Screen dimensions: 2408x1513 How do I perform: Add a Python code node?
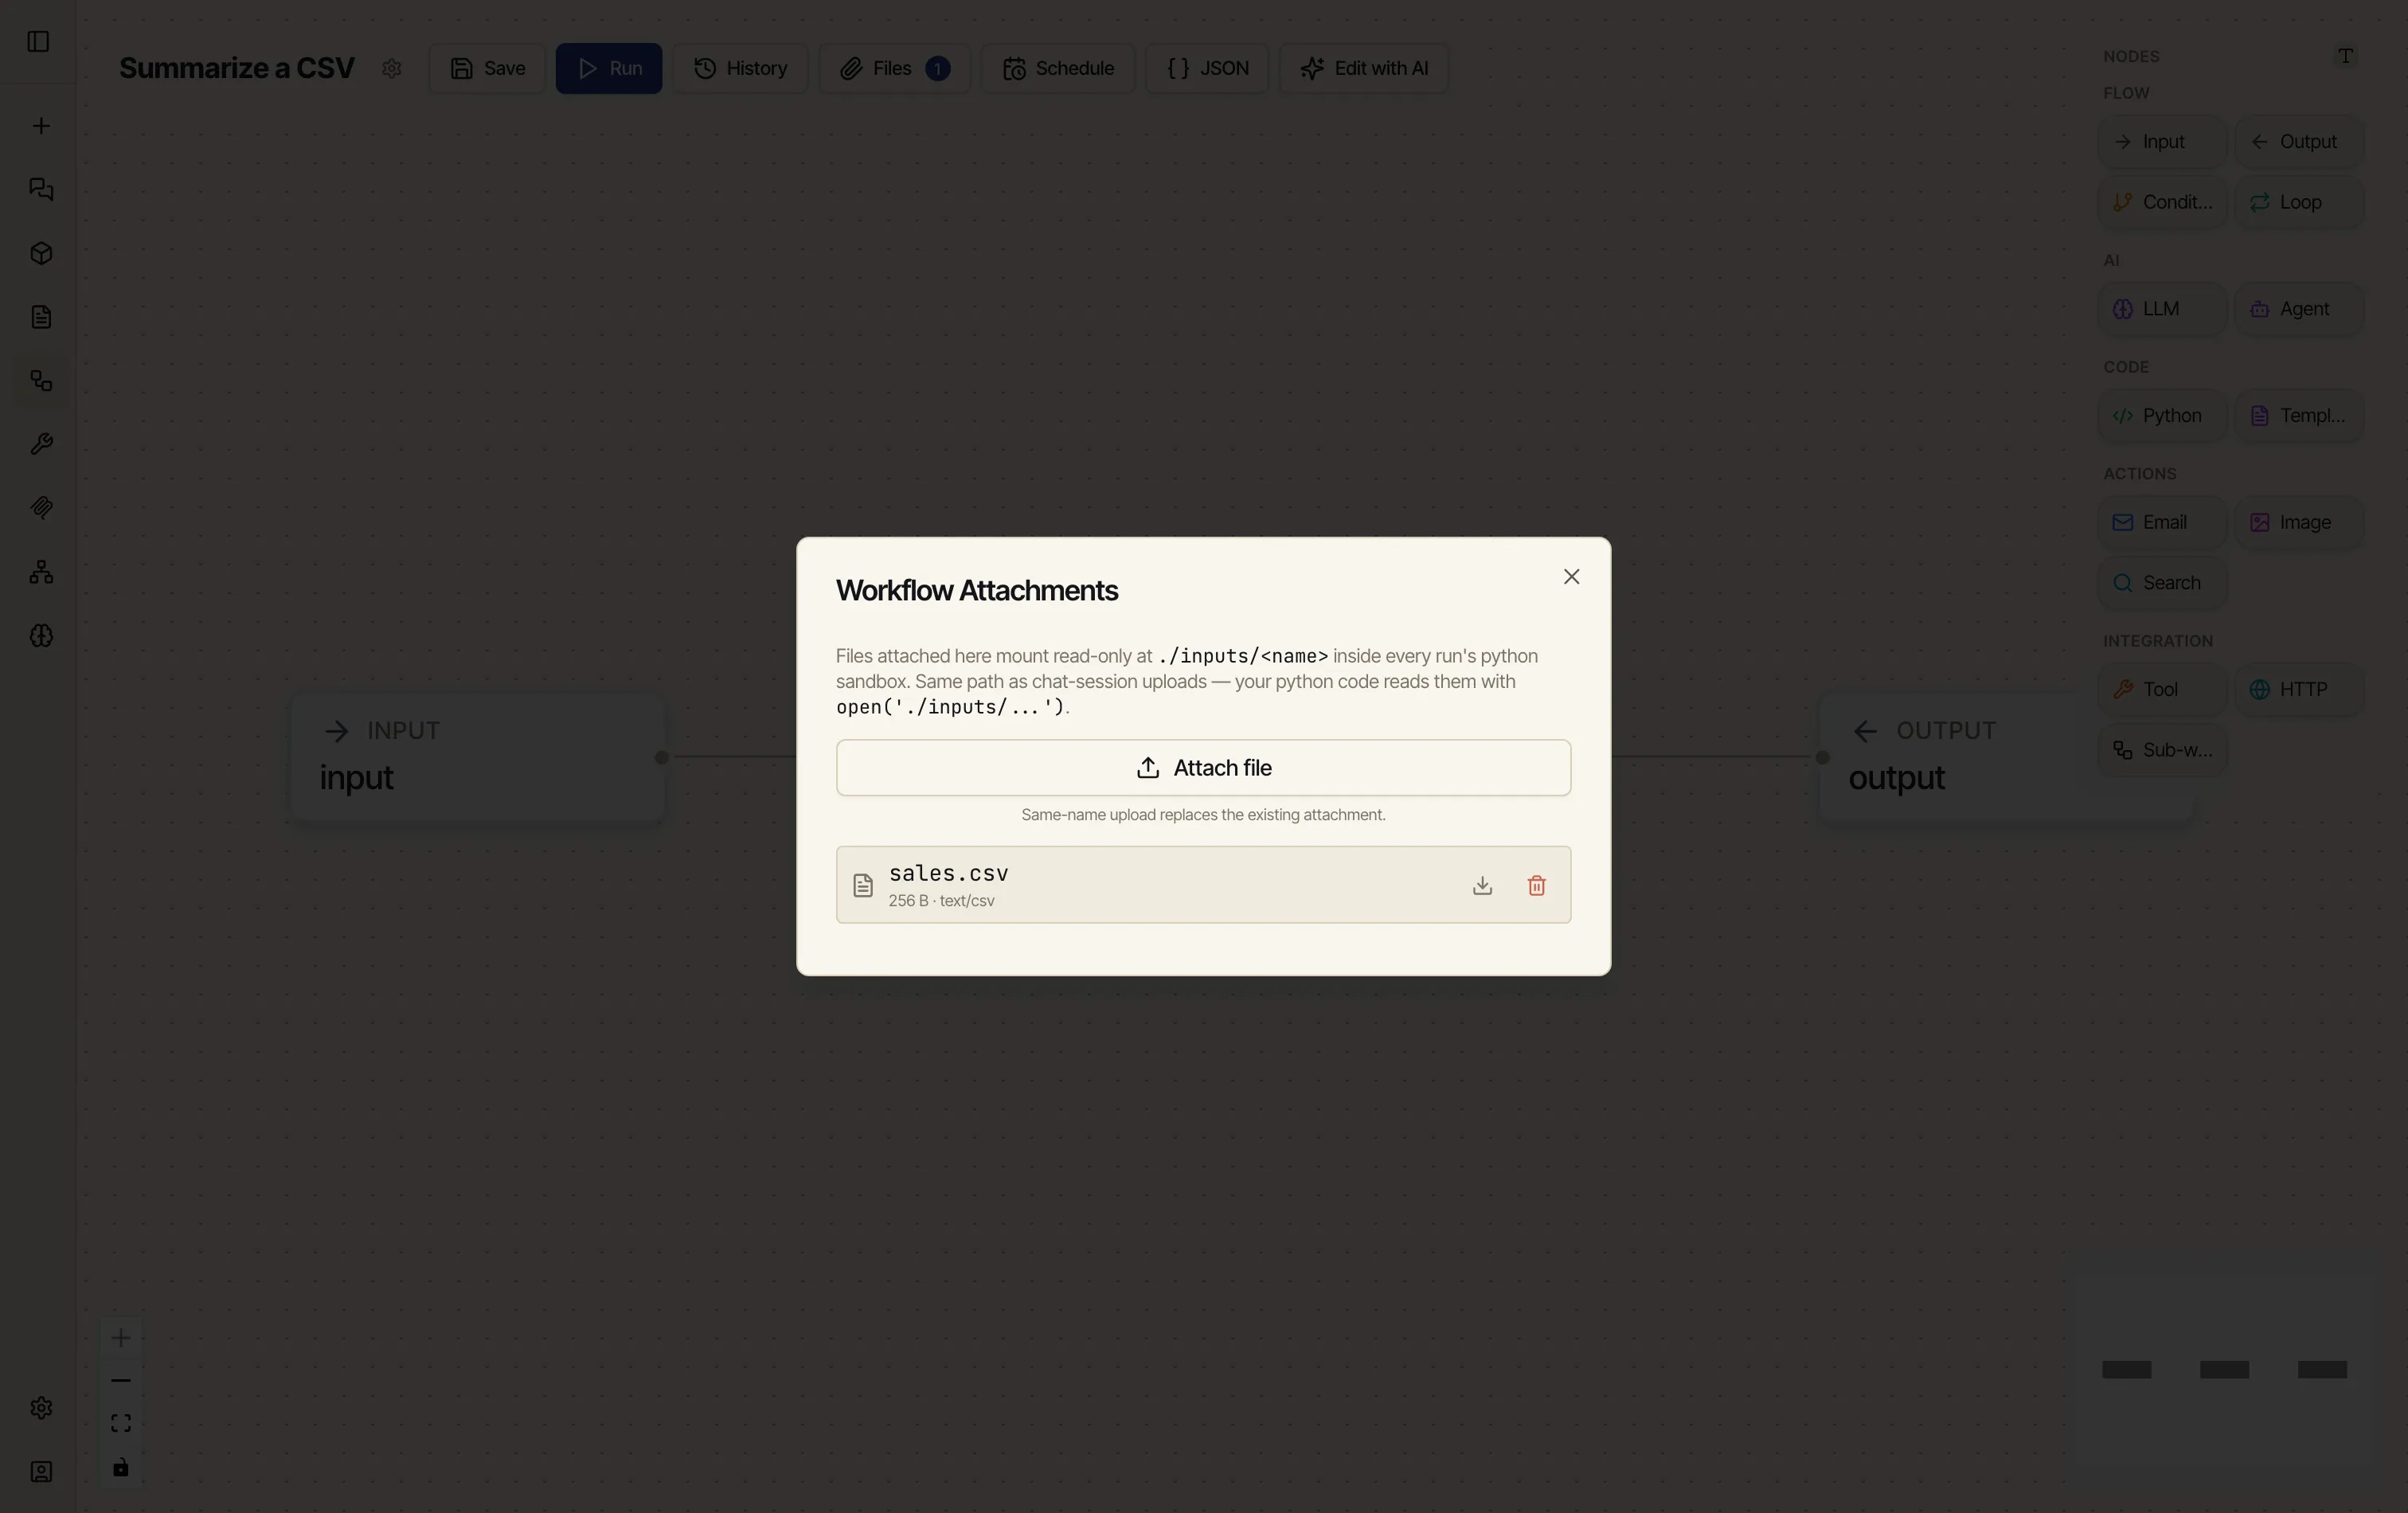(2162, 416)
